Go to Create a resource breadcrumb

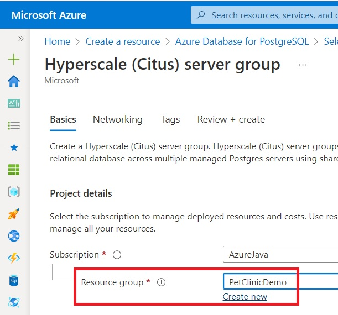pyautogui.click(x=123, y=41)
